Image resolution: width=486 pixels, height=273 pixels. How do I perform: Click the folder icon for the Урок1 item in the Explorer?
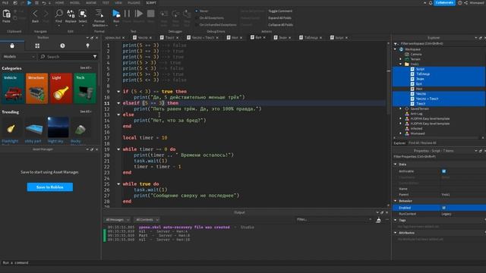click(407, 64)
